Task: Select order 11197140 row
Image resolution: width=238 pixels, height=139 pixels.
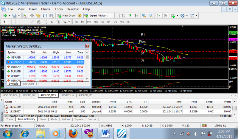Action: [118, 107]
